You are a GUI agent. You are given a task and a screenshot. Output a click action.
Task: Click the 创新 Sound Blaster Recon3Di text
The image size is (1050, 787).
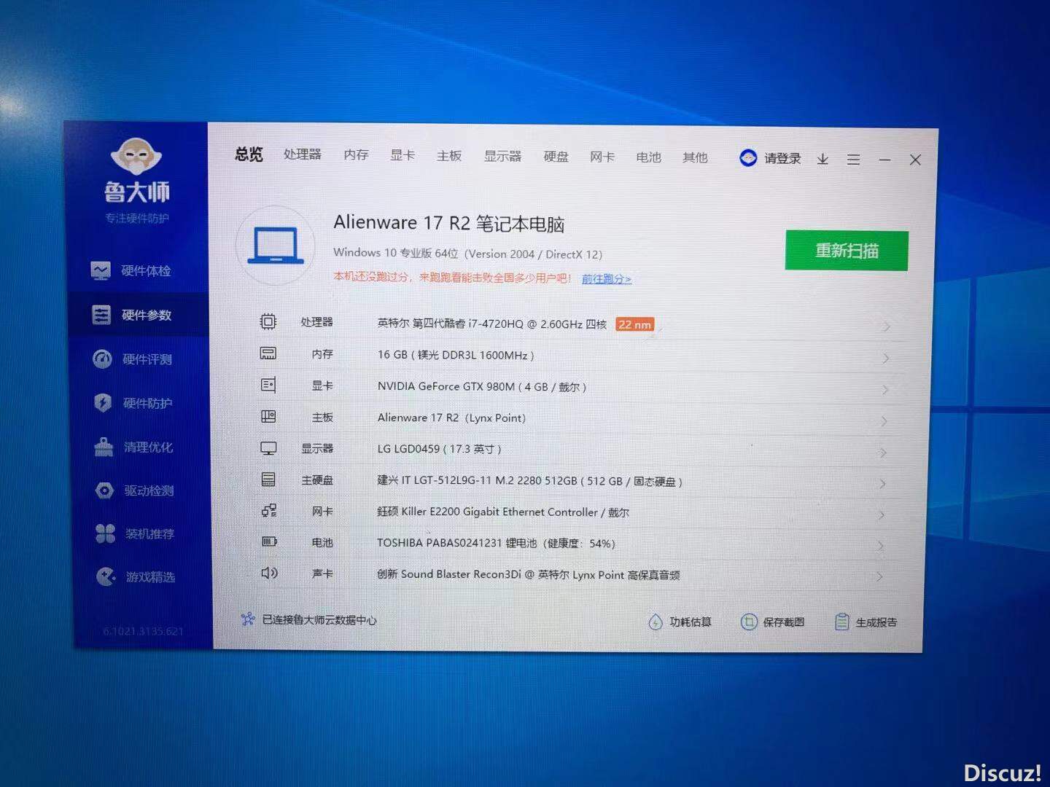(x=529, y=574)
